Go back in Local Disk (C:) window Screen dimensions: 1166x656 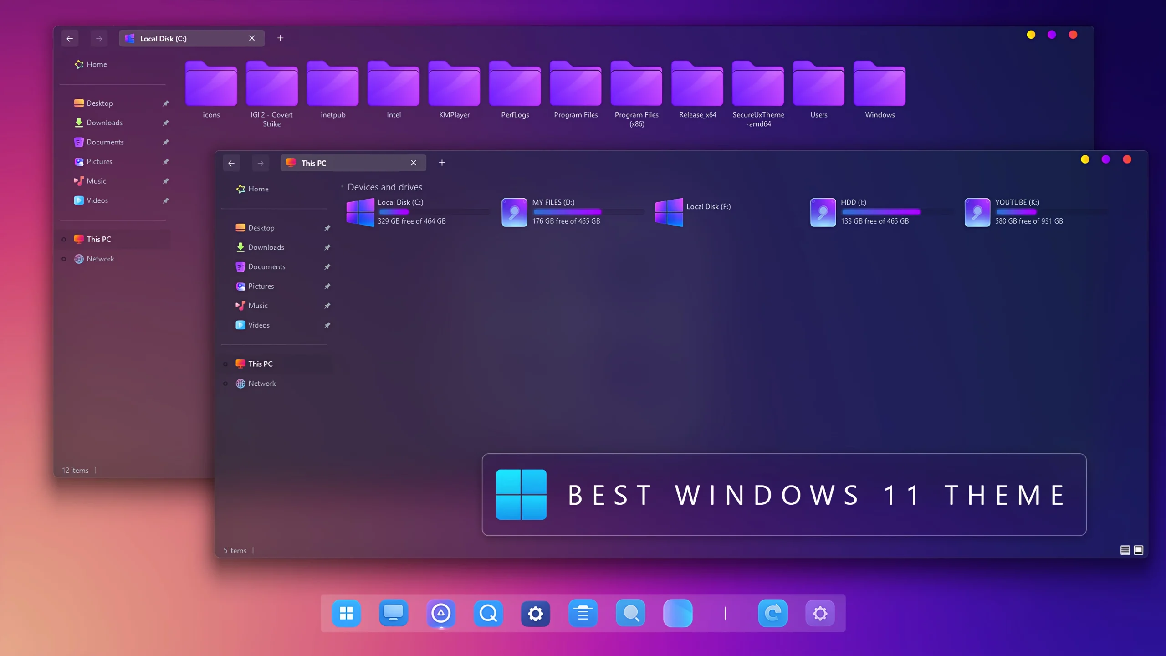point(70,39)
